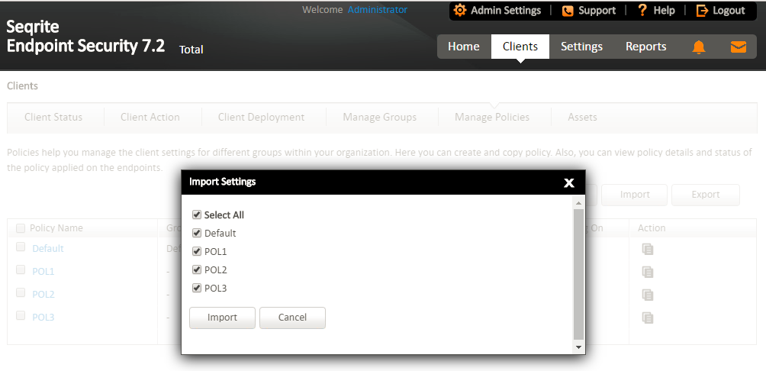Screen dimensions: 766x371
Task: Click the Logout arrow icon
Action: 702,10
